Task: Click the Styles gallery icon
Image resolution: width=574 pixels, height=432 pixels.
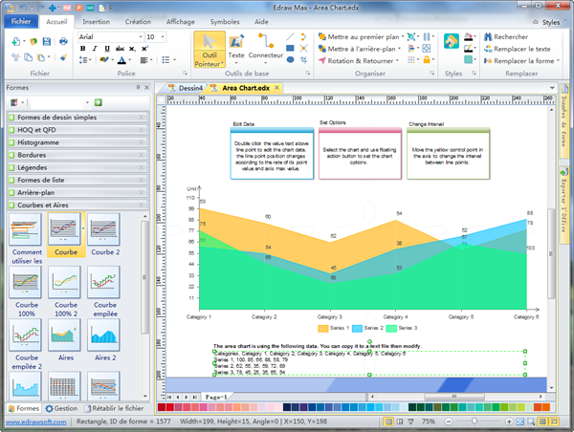Action: click(x=453, y=42)
